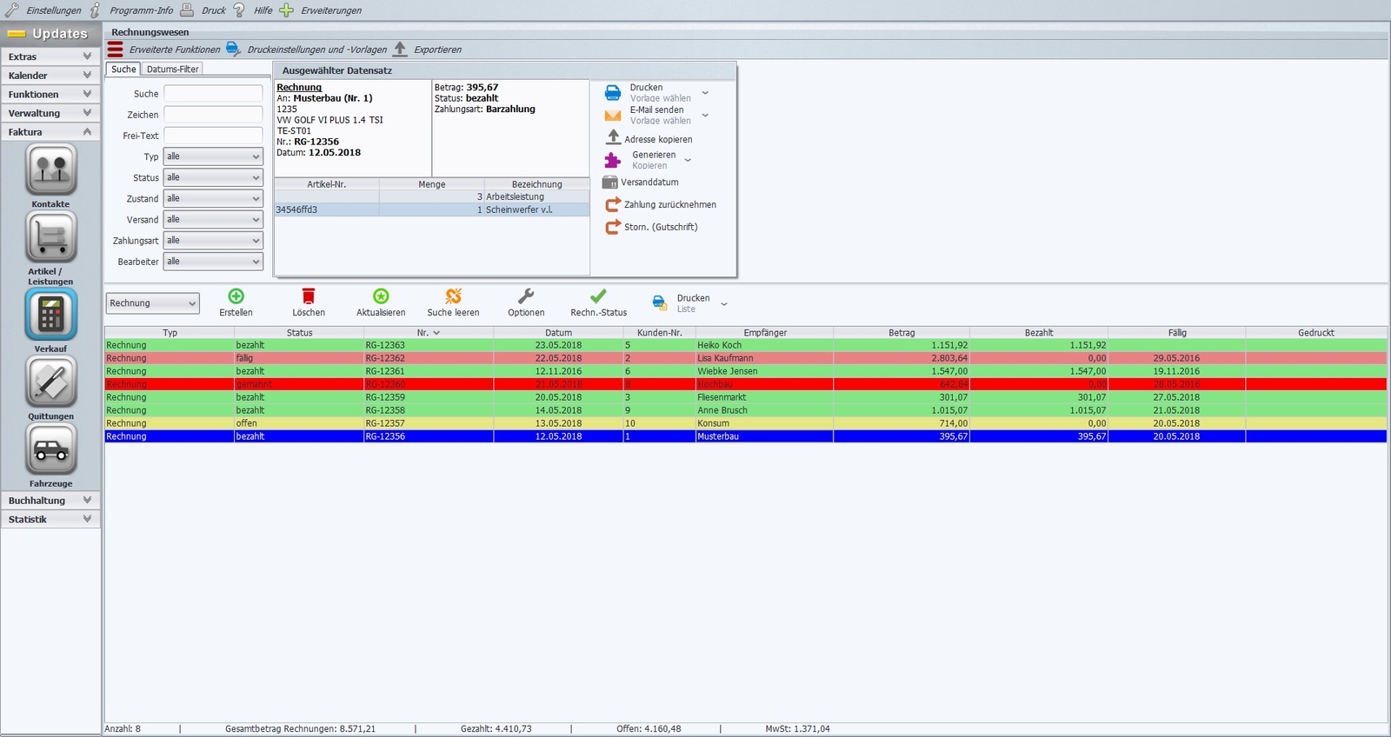The width and height of the screenshot is (1391, 737).
Task: Open the Verkauf calculator icon
Action: pos(51,314)
